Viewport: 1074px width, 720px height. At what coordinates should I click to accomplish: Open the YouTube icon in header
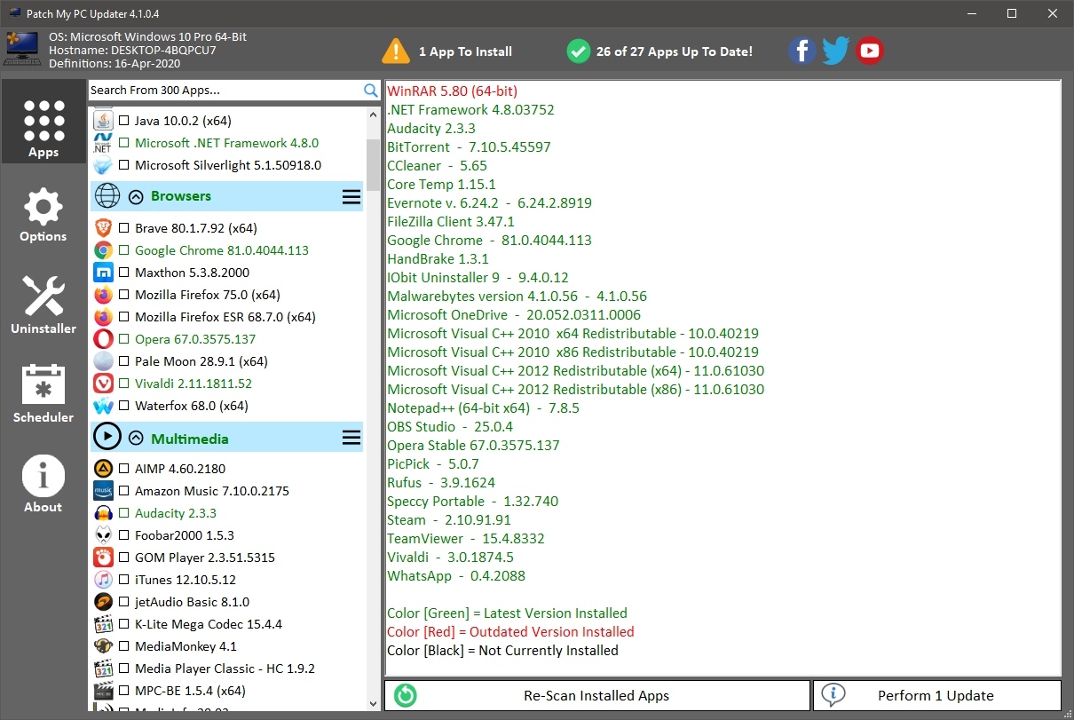[870, 51]
